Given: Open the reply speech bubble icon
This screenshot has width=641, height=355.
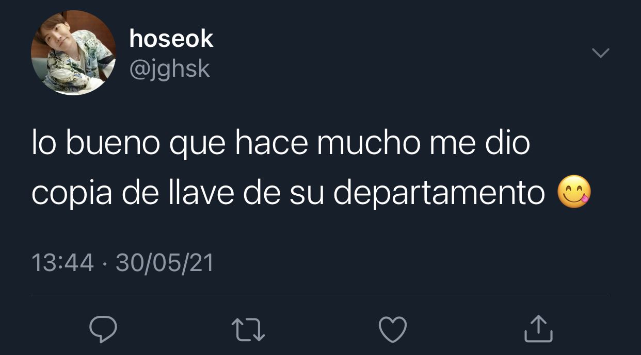Looking at the screenshot, I should click(103, 329).
